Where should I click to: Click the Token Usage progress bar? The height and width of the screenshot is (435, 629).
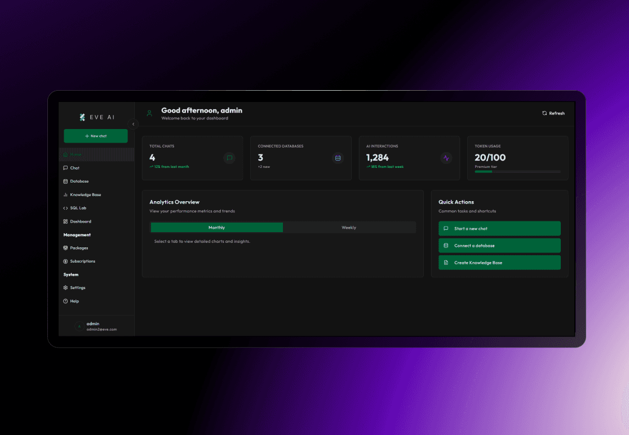pos(517,172)
